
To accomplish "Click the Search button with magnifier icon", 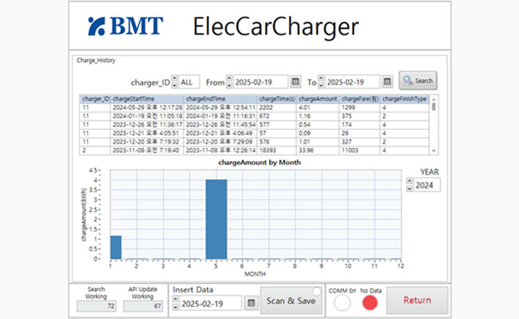I will 418,81.
